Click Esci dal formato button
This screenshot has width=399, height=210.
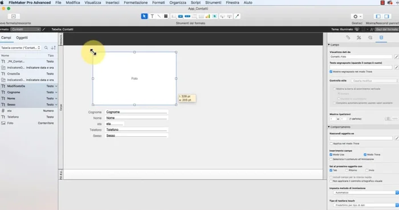tap(386, 29)
